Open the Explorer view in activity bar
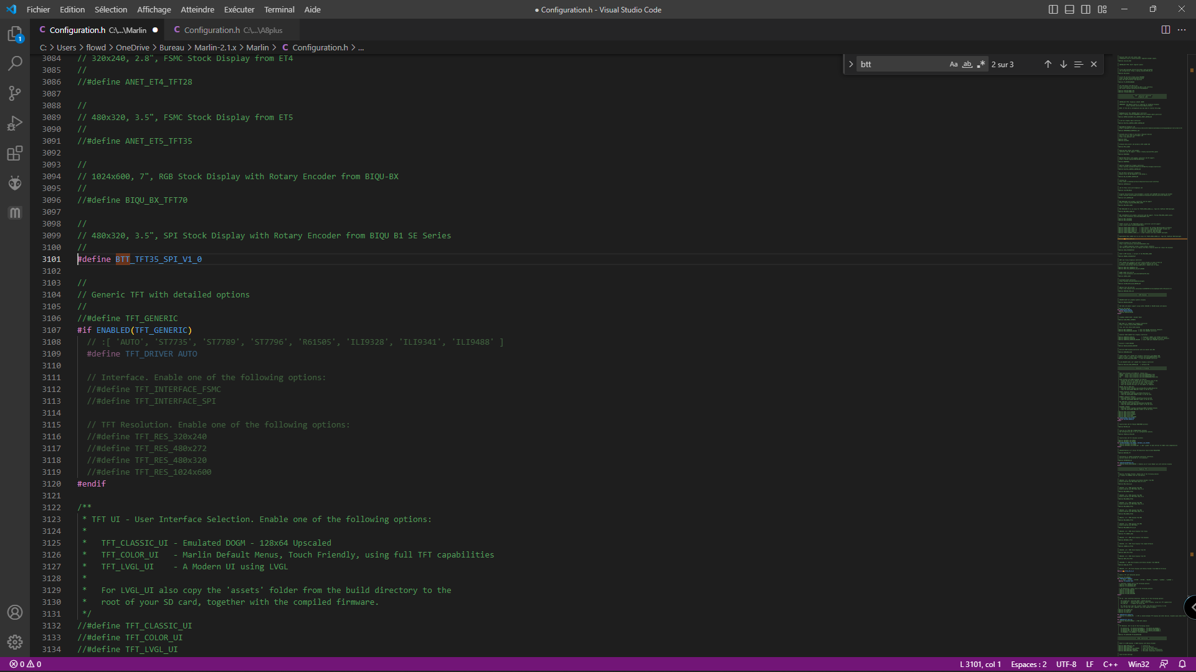 click(x=15, y=34)
